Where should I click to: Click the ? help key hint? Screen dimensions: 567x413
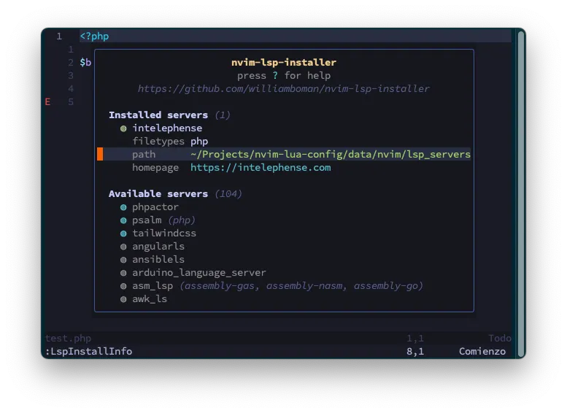click(275, 76)
